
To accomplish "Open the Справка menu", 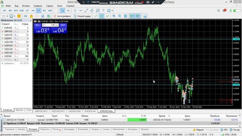I will pos(70,6).
